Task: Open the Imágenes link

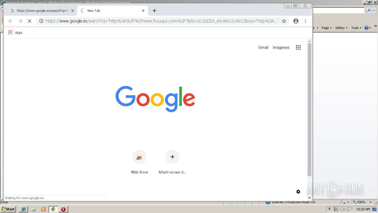Action: click(281, 47)
